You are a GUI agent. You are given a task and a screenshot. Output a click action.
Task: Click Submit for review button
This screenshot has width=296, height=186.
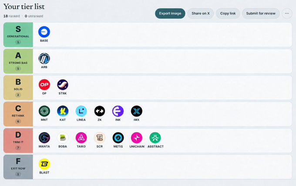tap(261, 13)
